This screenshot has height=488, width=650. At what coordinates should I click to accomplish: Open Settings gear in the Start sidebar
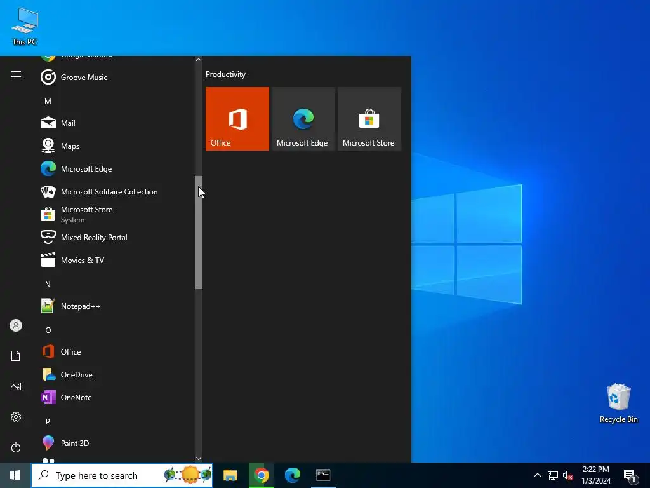[x=16, y=417]
